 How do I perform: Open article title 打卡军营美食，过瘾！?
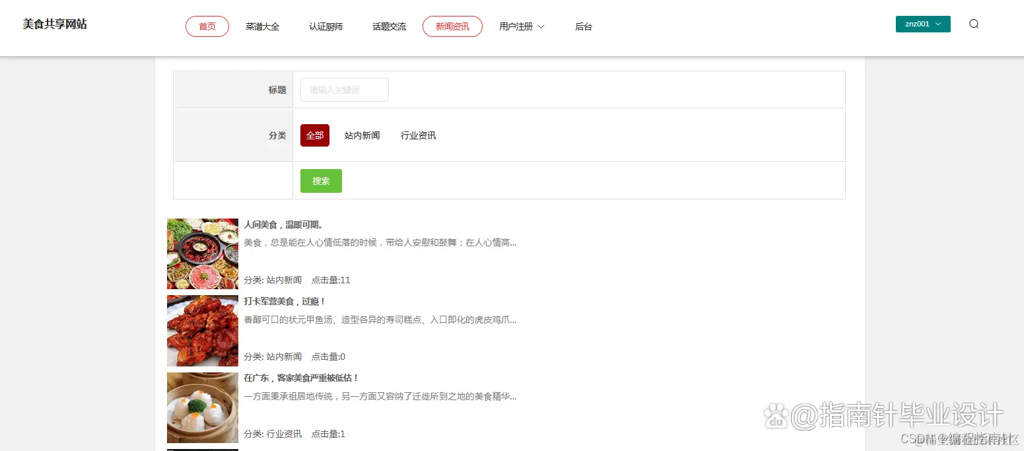[285, 302]
